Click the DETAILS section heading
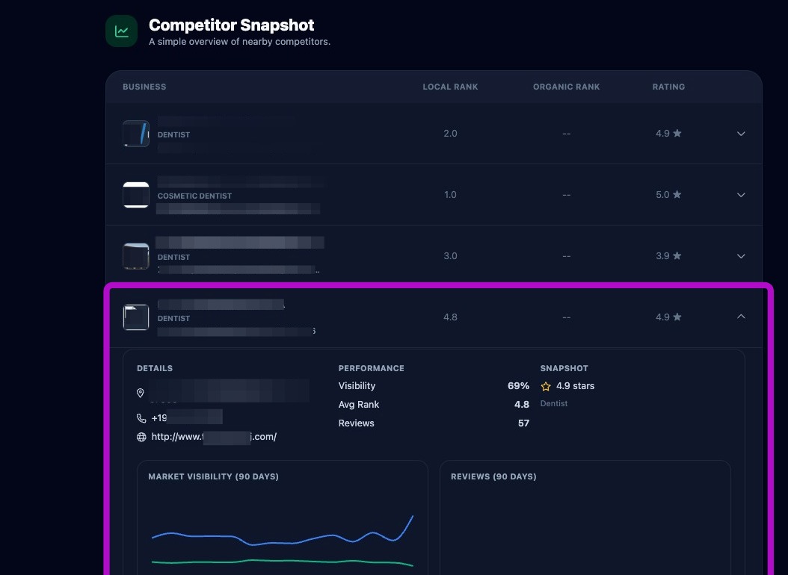This screenshot has width=788, height=575. click(x=155, y=368)
